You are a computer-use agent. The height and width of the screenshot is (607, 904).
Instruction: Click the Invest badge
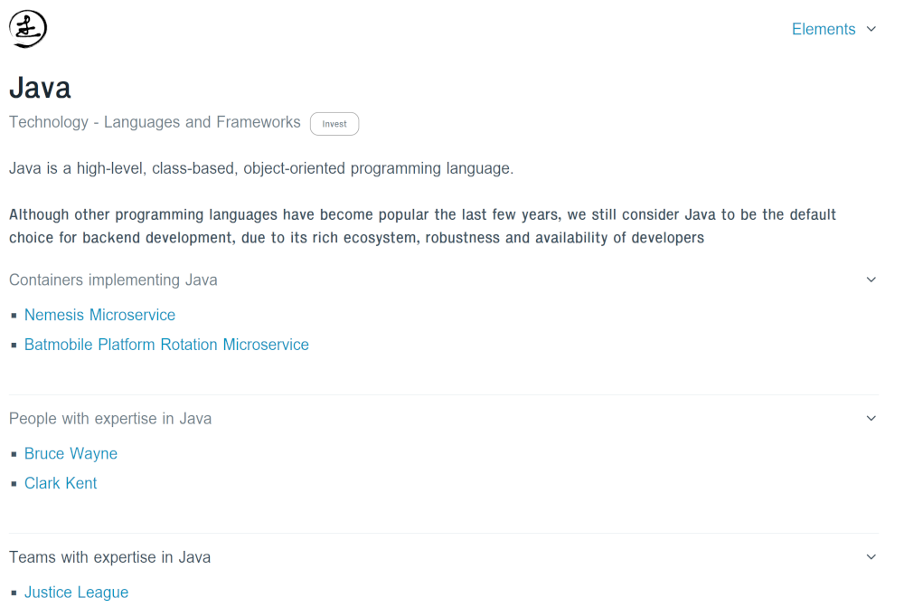(334, 124)
